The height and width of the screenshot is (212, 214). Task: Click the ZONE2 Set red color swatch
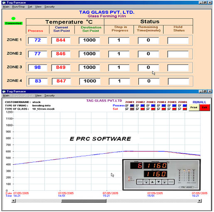tap(143, 109)
